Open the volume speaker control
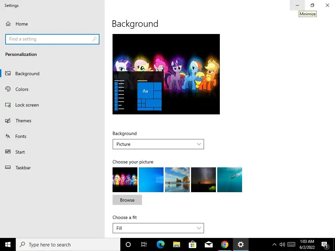The width and height of the screenshot is (335, 251). [x=282, y=244]
